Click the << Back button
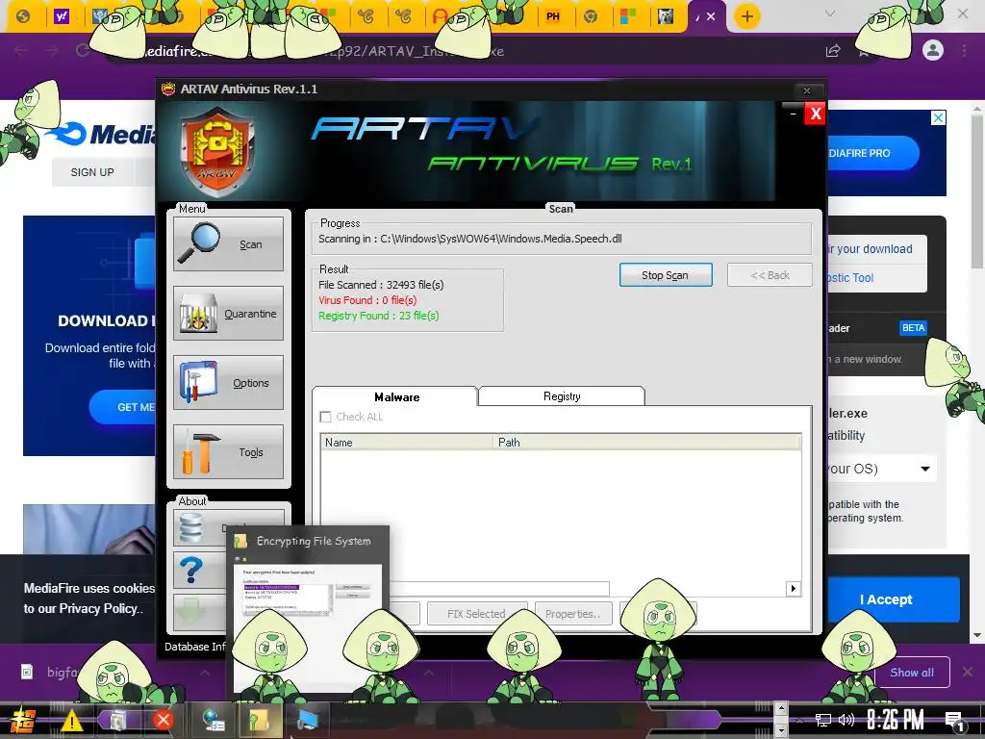985x739 pixels. [x=770, y=274]
